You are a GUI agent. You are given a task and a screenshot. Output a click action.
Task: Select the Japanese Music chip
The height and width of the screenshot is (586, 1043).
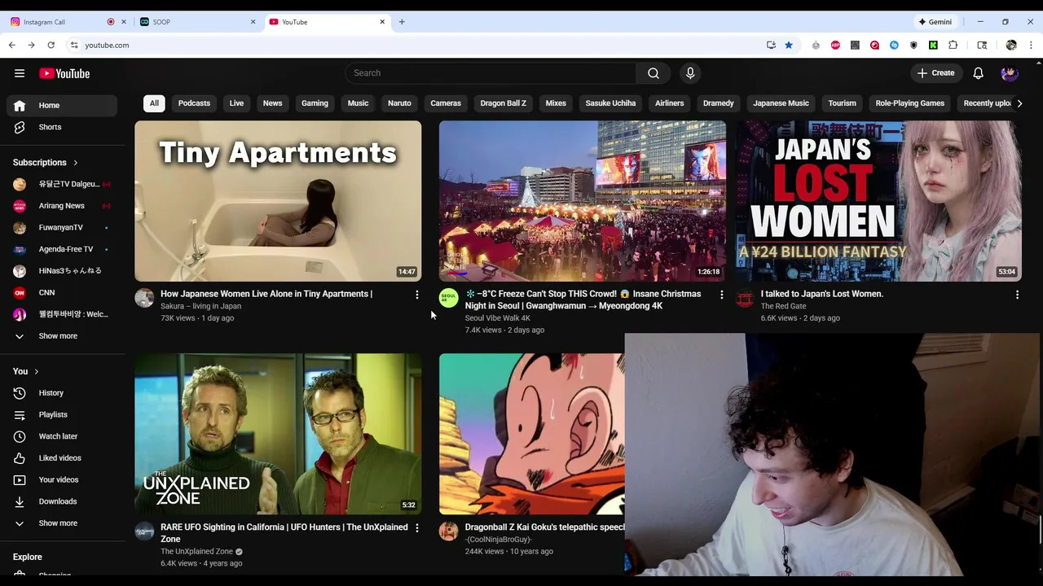pyautogui.click(x=781, y=103)
